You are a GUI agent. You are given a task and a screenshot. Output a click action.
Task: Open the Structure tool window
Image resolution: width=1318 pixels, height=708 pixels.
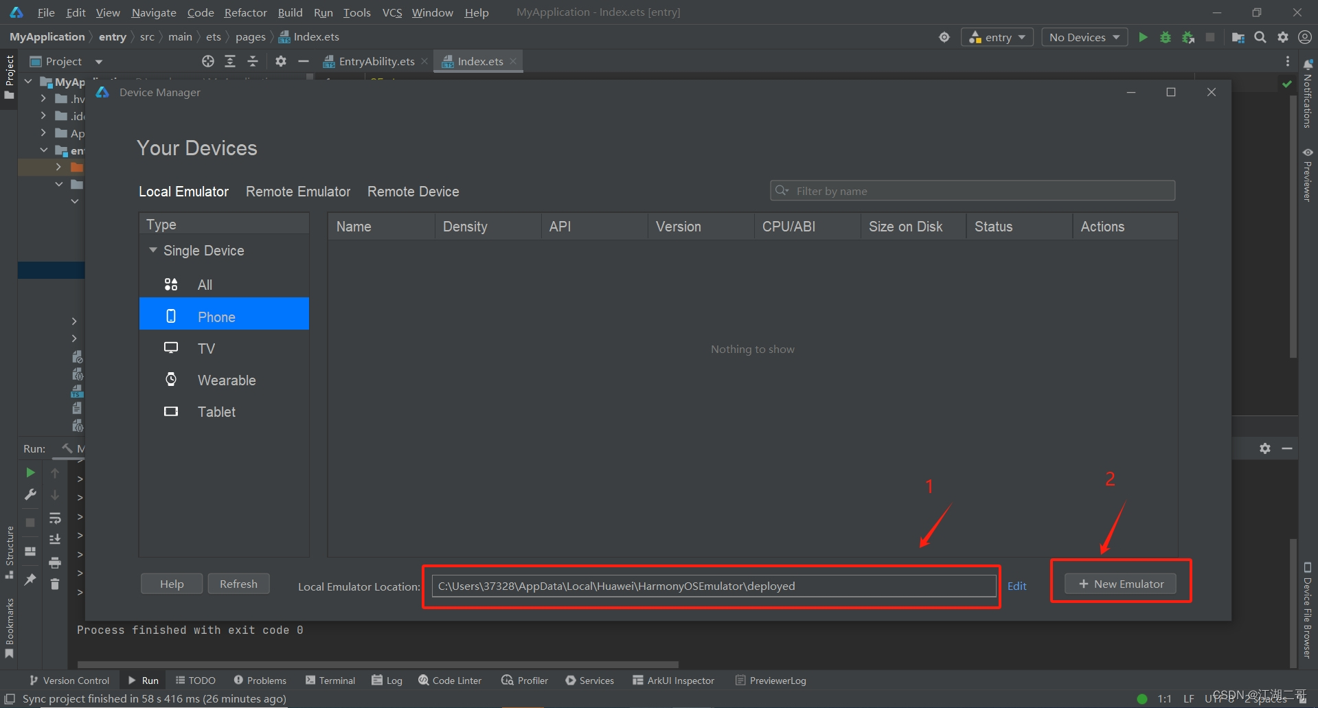10,553
